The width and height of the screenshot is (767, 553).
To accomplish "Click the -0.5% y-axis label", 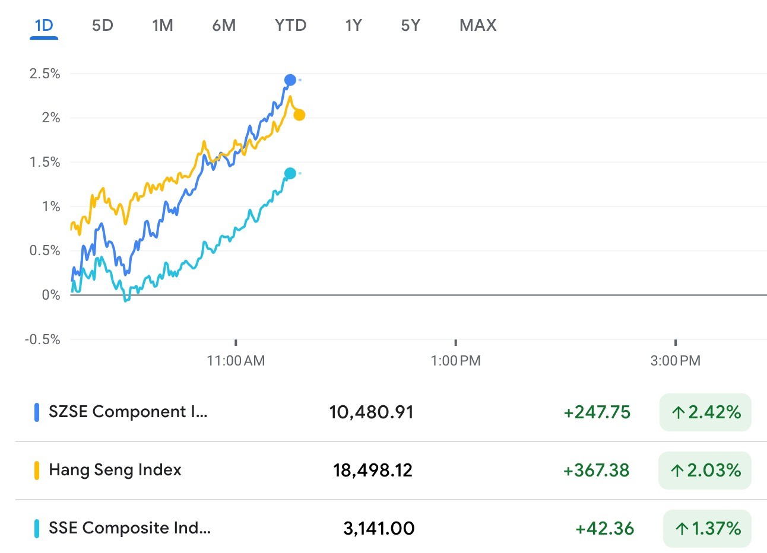I will pos(42,339).
